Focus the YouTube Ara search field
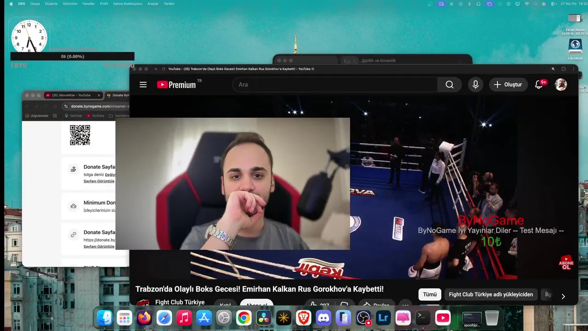 [335, 85]
